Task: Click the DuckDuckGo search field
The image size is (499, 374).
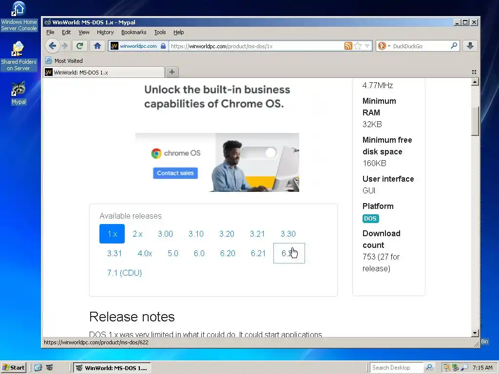Action: (x=420, y=46)
